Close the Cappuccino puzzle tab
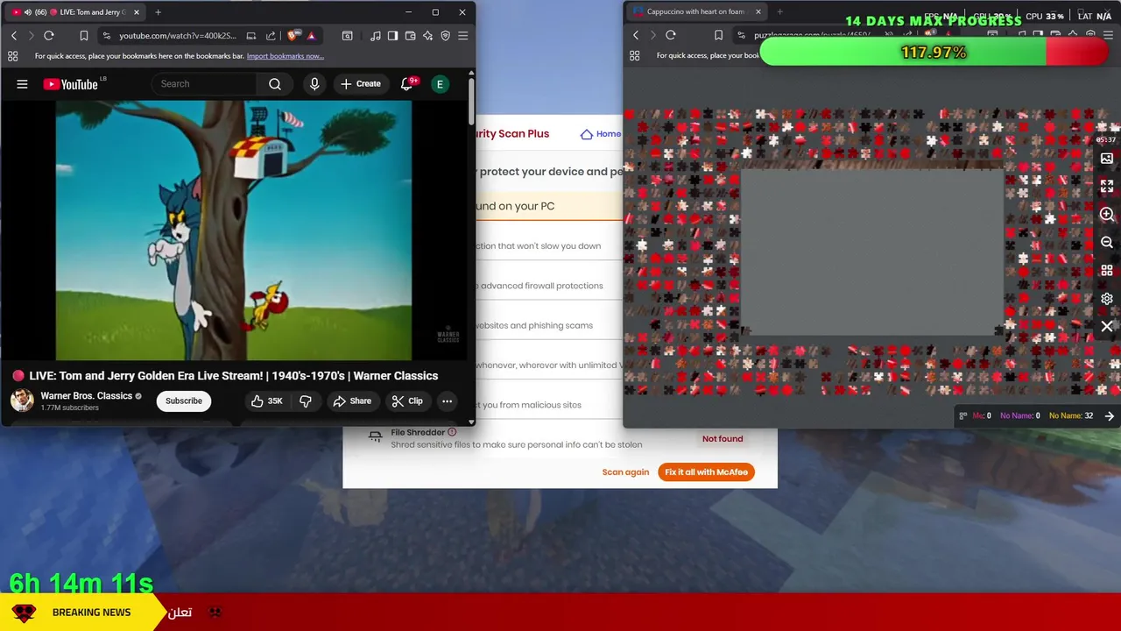The image size is (1121, 631). tap(758, 11)
